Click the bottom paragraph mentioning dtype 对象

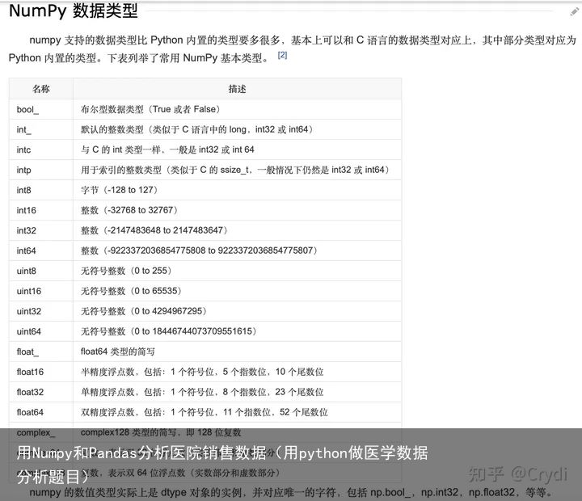(291, 492)
